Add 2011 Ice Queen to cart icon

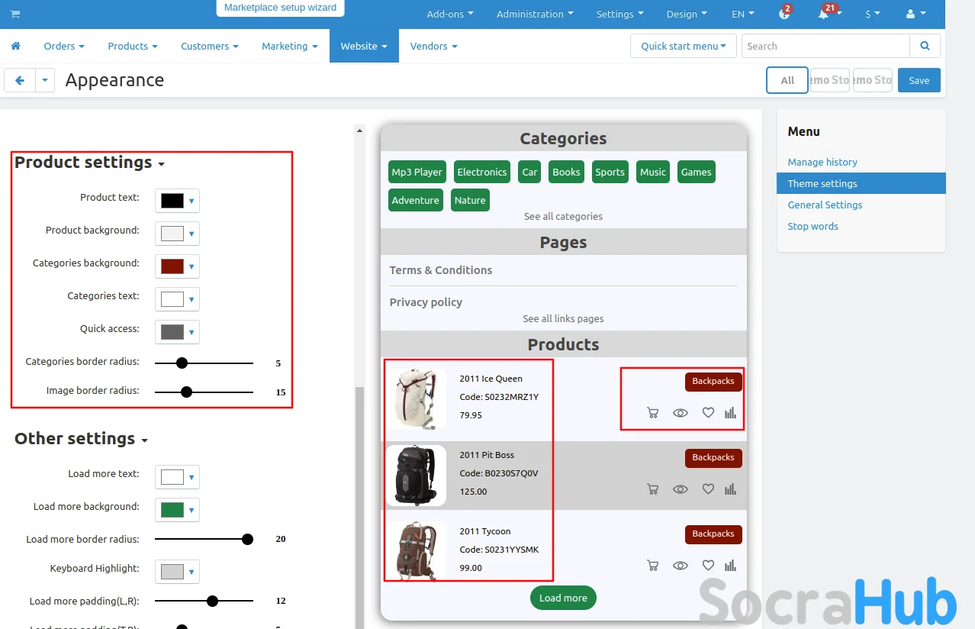click(x=652, y=413)
